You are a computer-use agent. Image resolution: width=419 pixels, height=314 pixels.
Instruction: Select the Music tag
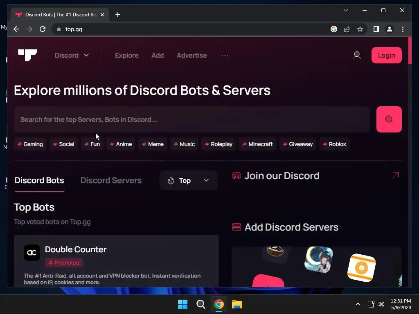click(x=184, y=144)
